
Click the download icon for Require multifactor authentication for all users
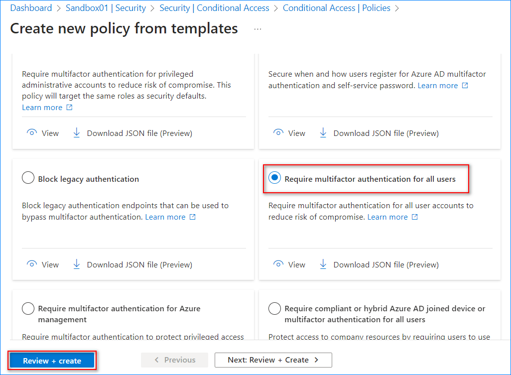click(323, 264)
